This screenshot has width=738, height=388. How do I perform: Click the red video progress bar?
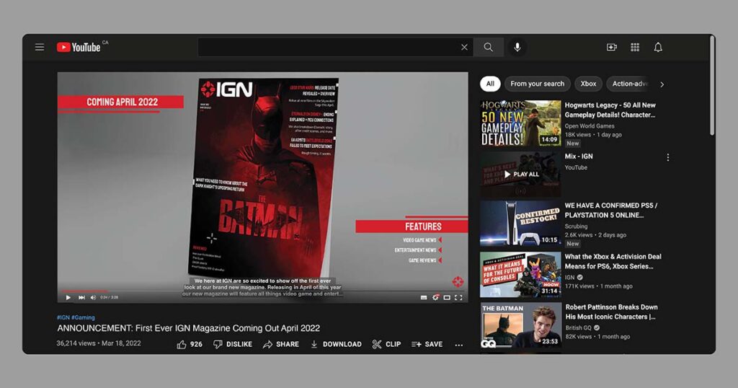coord(85,291)
